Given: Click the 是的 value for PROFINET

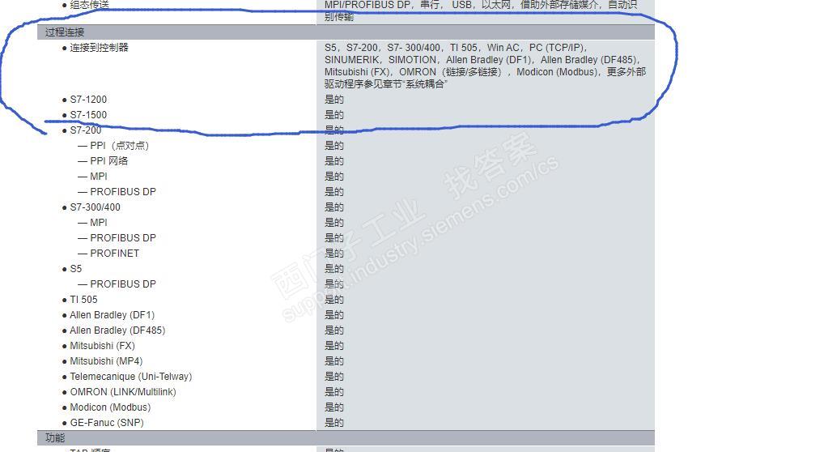Looking at the screenshot, I should tap(333, 254).
